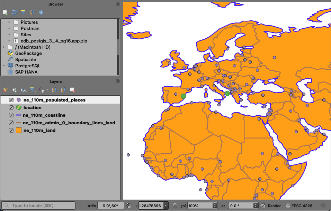Image resolution: width=331 pixels, height=211 pixels.
Task: Click the scale lock padlock icon
Action: point(175,205)
